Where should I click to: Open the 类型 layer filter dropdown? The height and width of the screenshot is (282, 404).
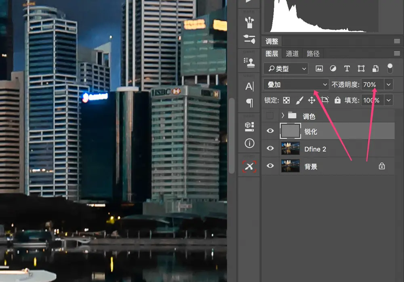pos(286,69)
